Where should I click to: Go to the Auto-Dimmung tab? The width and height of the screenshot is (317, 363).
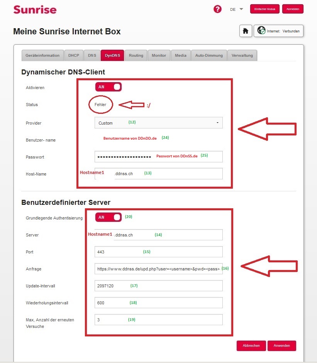tap(209, 55)
